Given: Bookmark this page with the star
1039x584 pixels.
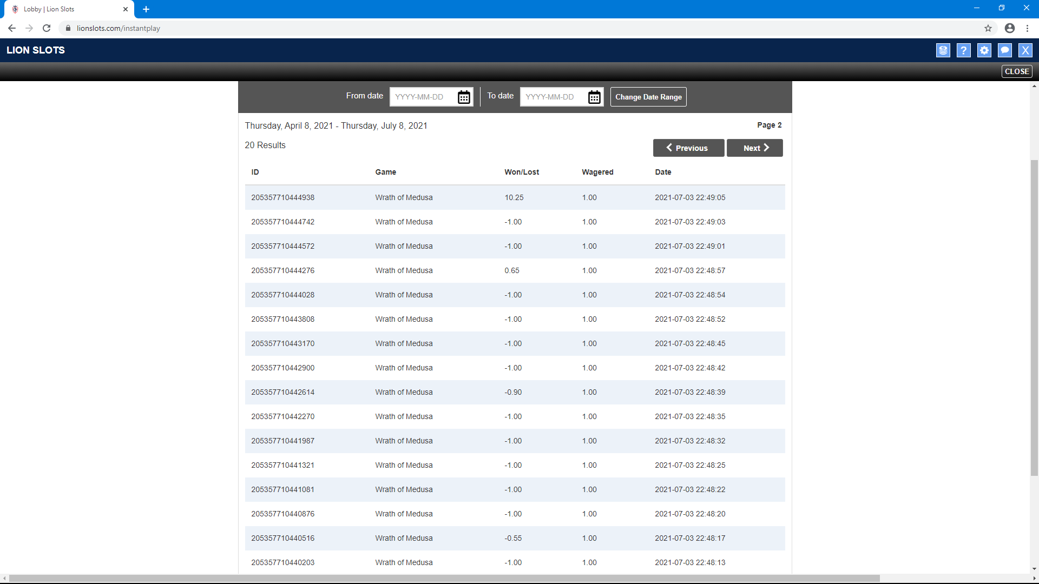Looking at the screenshot, I should tap(988, 28).
